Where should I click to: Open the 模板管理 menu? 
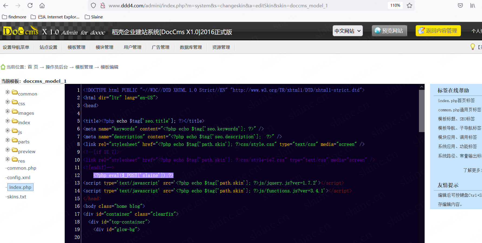click(x=77, y=47)
